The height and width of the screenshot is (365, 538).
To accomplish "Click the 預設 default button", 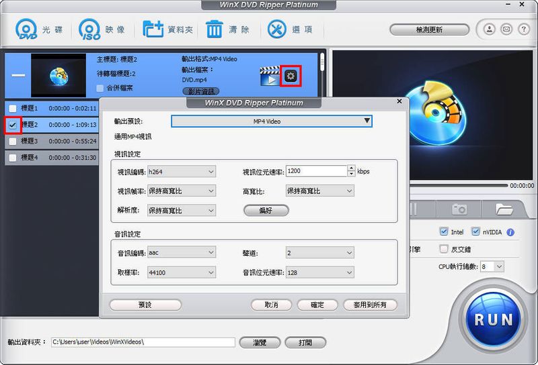I will [x=145, y=305].
